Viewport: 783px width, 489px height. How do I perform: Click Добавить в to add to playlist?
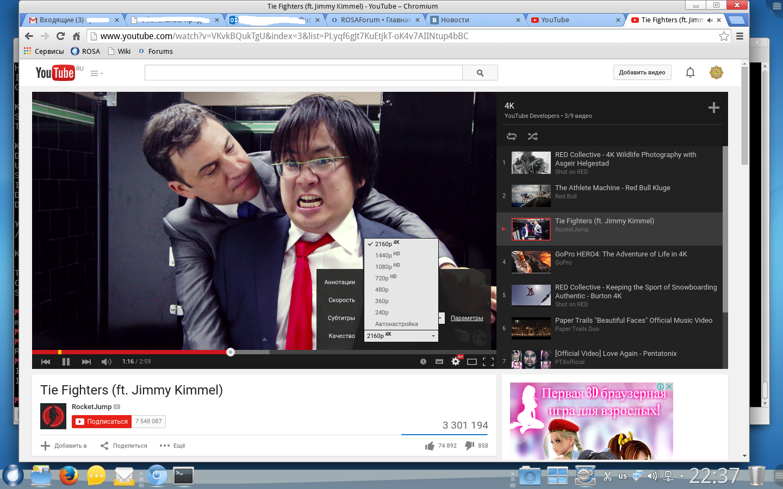point(64,446)
